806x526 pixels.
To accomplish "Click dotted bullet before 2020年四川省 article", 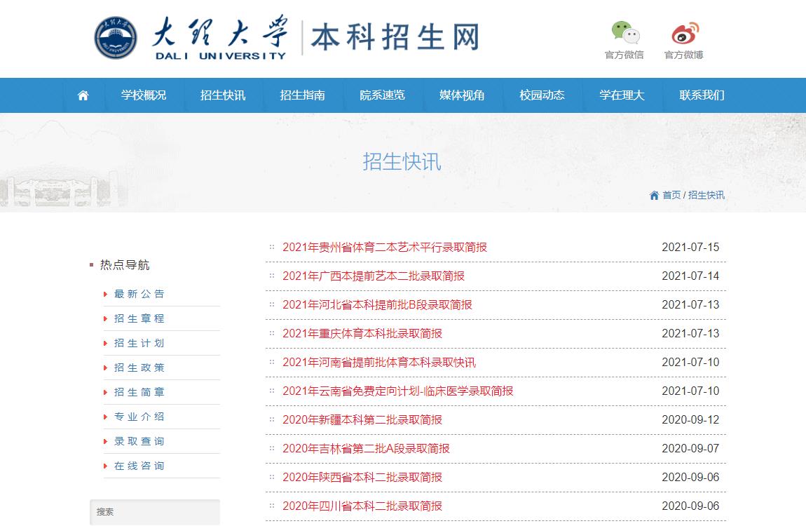I will tap(272, 506).
